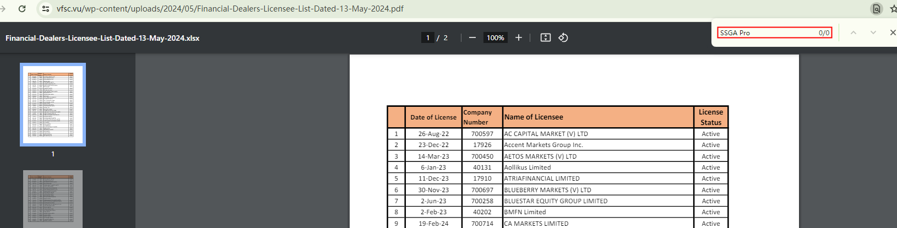Bookmark this page with the star icon

[x=893, y=9]
